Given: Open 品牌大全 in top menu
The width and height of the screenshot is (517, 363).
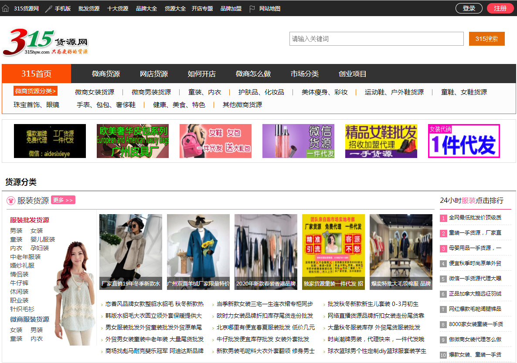Looking at the screenshot, I should 146,9.
